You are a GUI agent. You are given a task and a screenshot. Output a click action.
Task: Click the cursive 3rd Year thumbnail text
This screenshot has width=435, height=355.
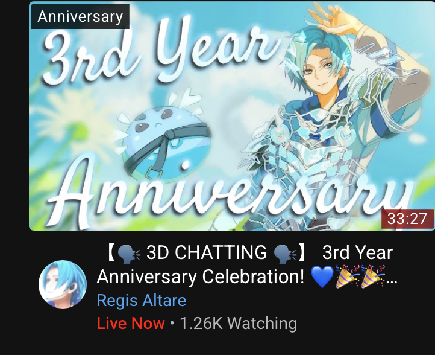click(x=161, y=49)
